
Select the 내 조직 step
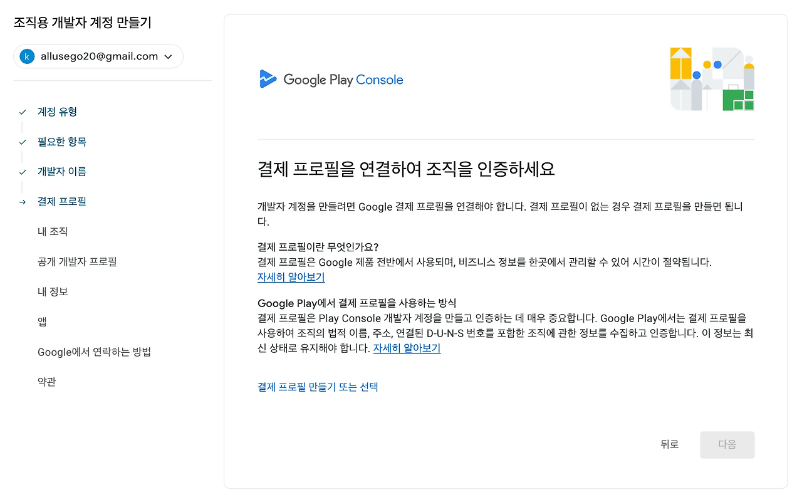53,232
